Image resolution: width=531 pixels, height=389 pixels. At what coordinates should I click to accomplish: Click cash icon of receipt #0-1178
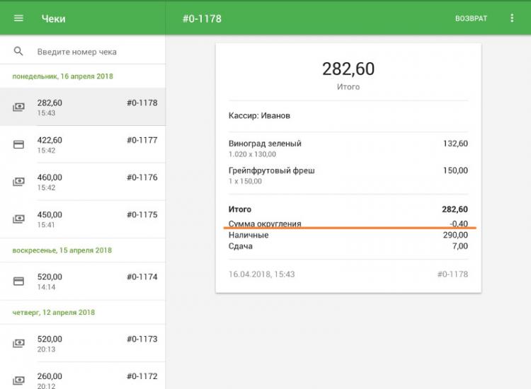click(19, 108)
